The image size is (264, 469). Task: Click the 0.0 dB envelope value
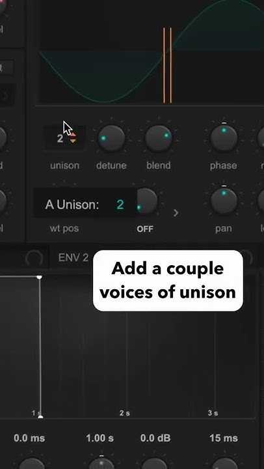tap(155, 438)
